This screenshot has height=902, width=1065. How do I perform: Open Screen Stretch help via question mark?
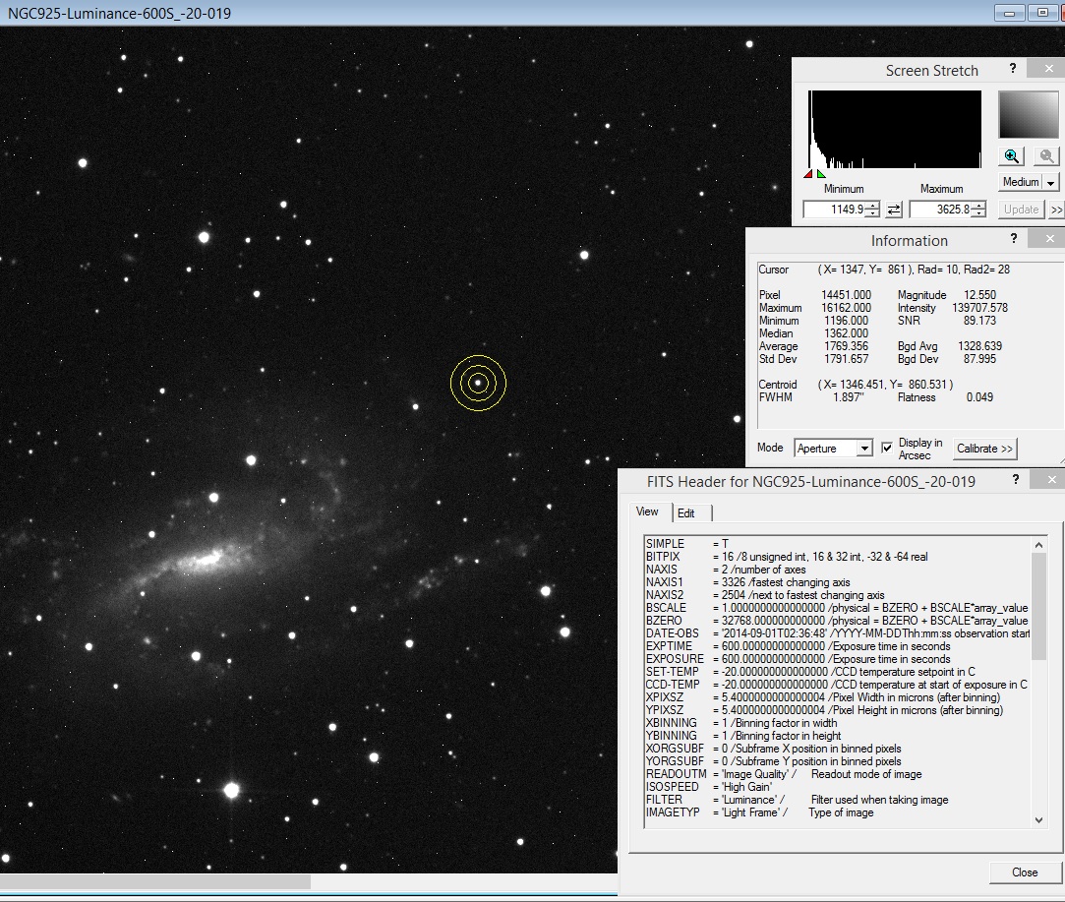[x=1013, y=69]
